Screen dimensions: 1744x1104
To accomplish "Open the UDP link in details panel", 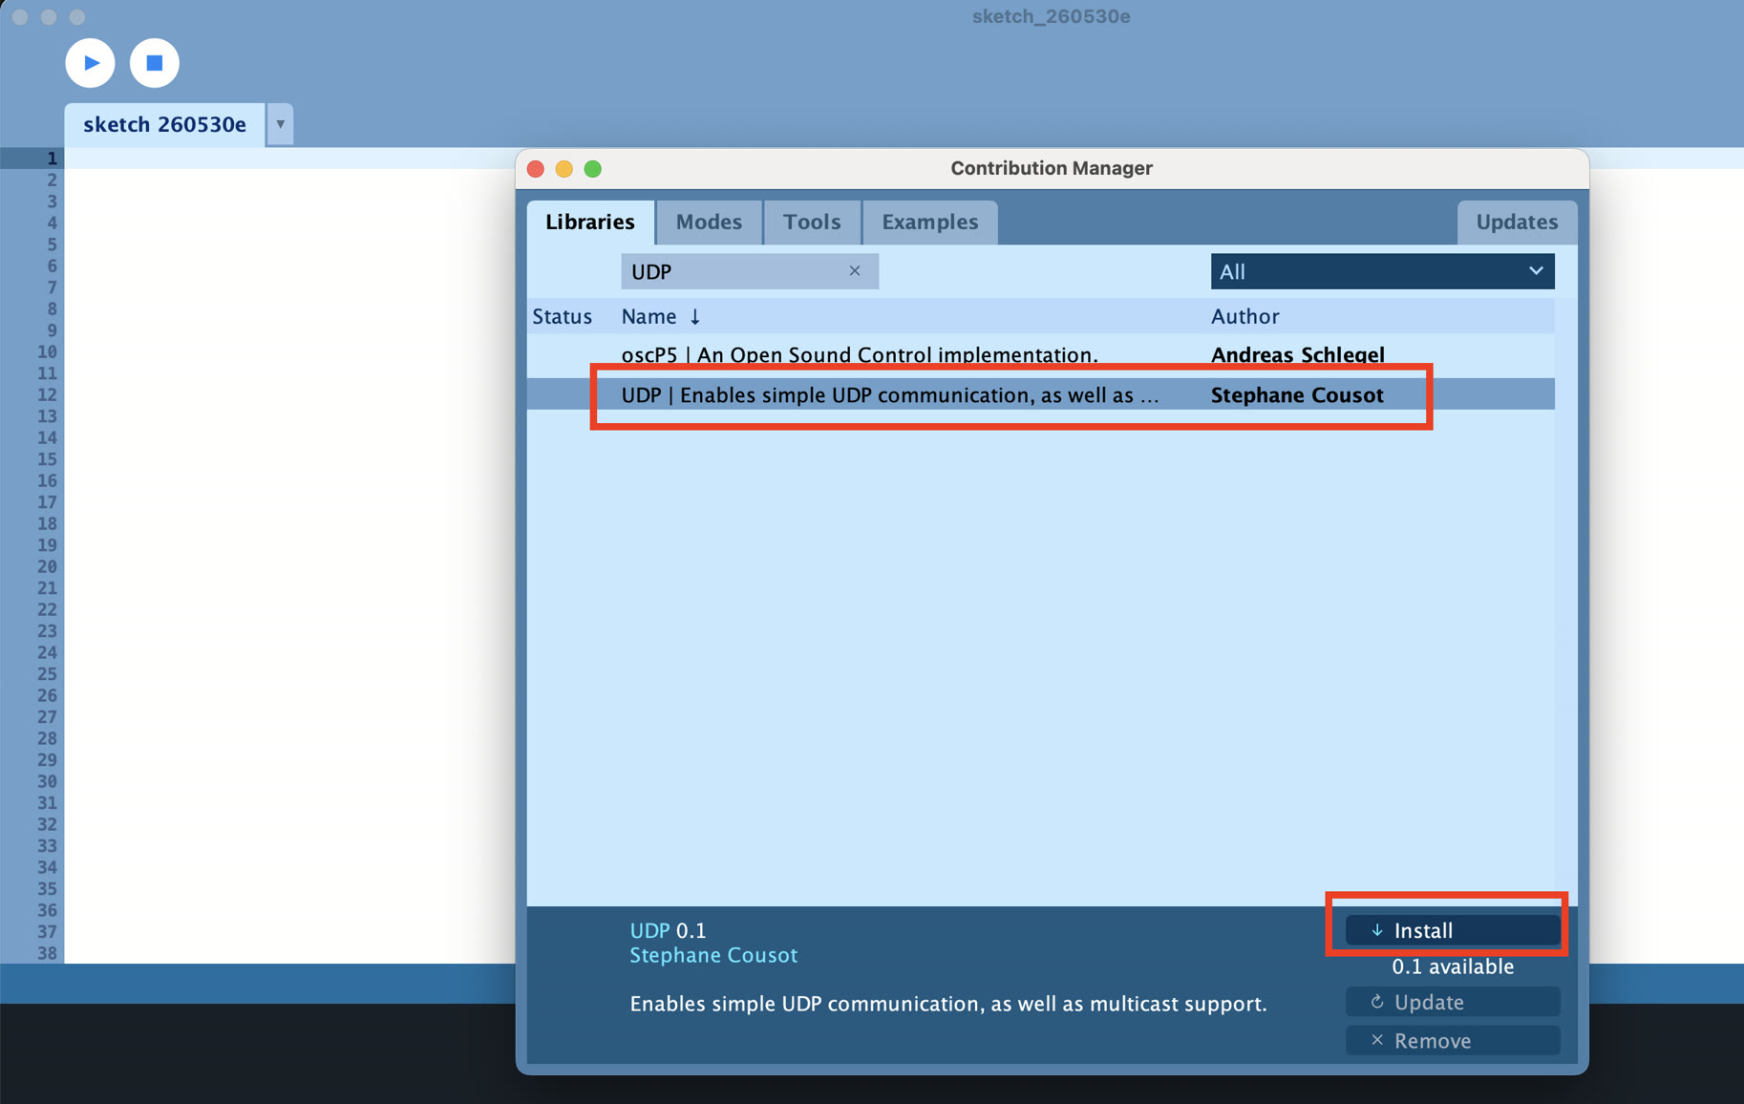I will (649, 930).
